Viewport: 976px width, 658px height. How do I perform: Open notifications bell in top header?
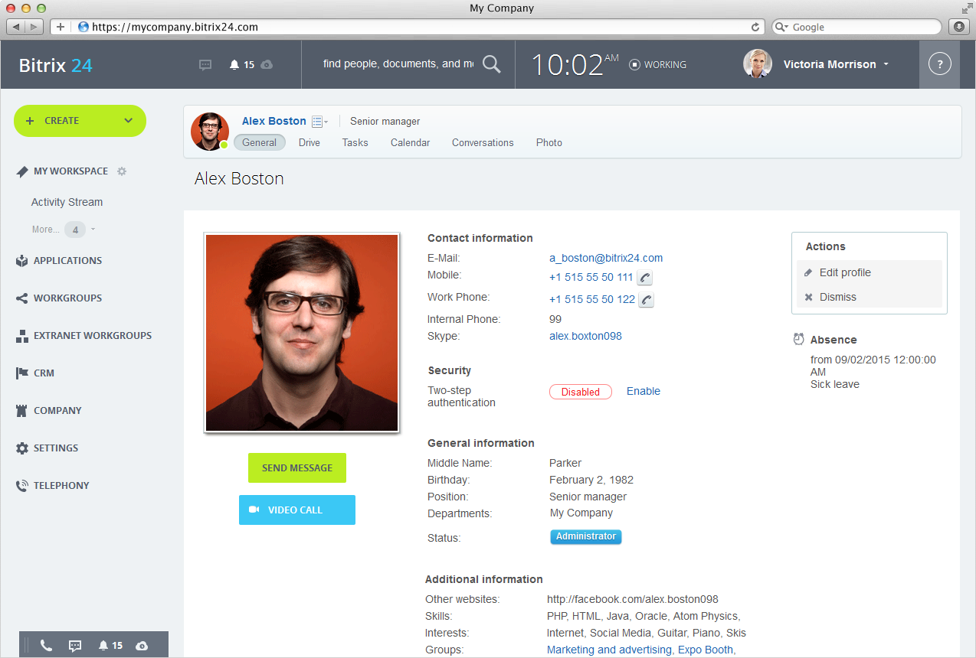click(234, 65)
